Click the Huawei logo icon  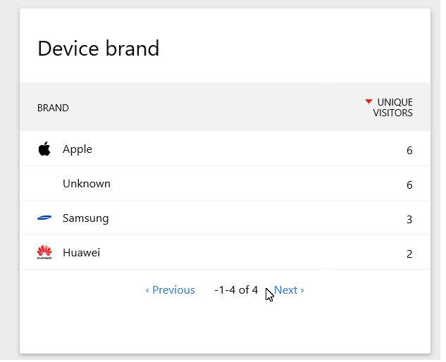coord(44,252)
